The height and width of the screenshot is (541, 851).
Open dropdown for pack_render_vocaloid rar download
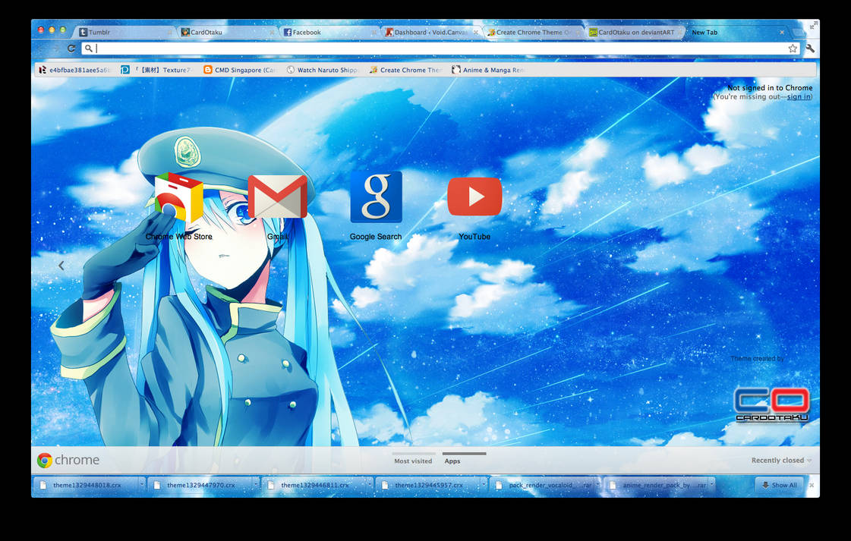(x=597, y=485)
